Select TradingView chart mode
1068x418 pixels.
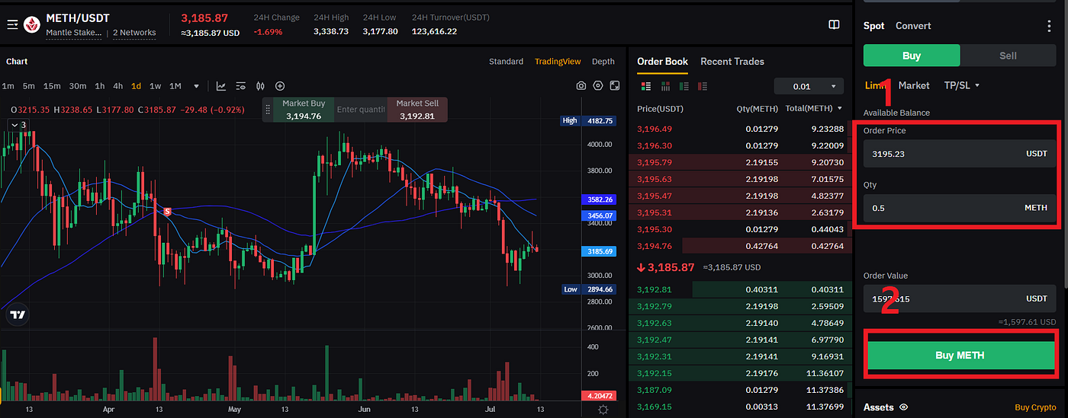558,62
